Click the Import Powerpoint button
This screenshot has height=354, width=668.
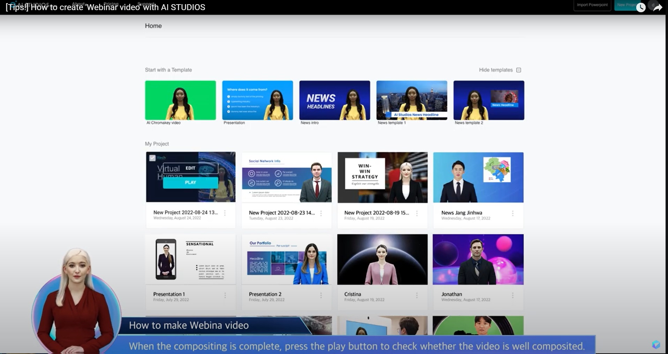coord(592,5)
